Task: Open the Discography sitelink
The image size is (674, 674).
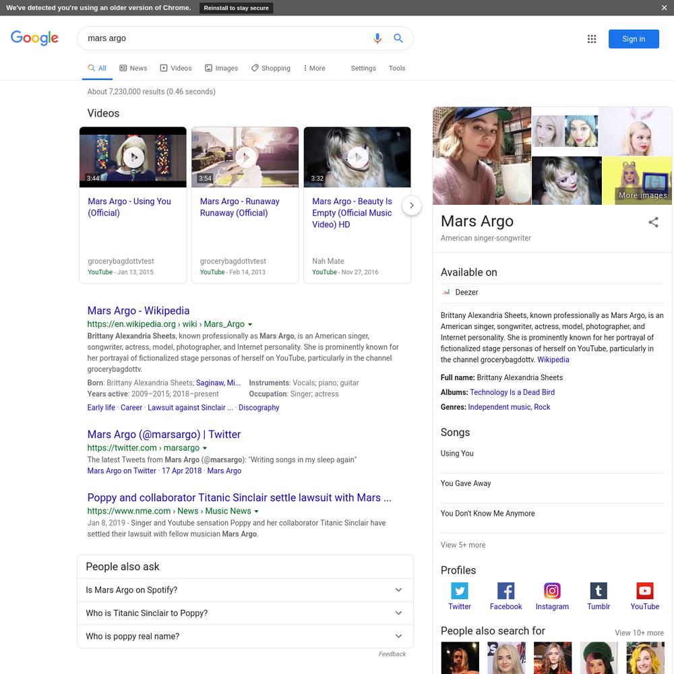Action: (x=259, y=408)
